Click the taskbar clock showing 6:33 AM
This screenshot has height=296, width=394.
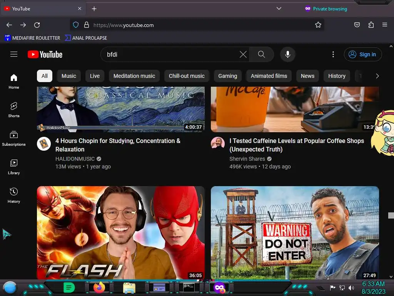(373, 288)
